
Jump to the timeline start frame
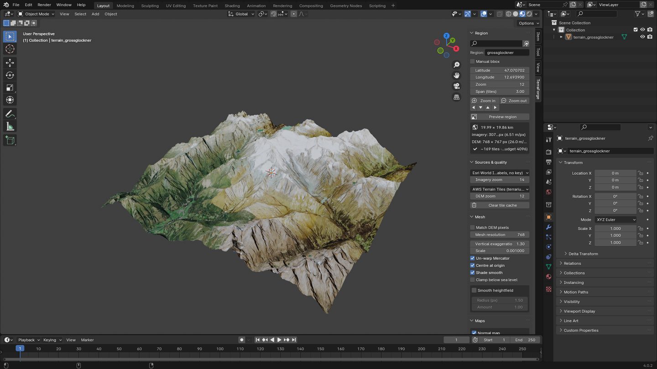click(x=257, y=340)
